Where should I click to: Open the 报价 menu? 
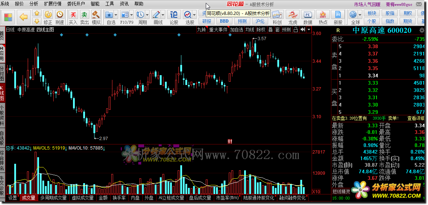pos(19,4)
